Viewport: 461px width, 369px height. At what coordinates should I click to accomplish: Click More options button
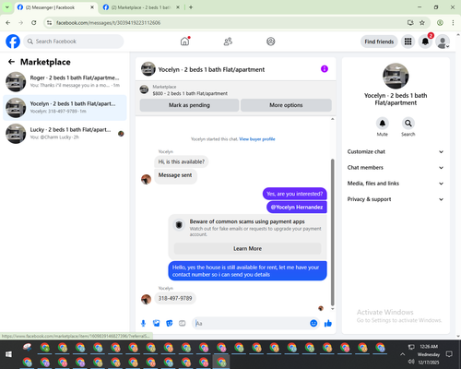coord(286,105)
